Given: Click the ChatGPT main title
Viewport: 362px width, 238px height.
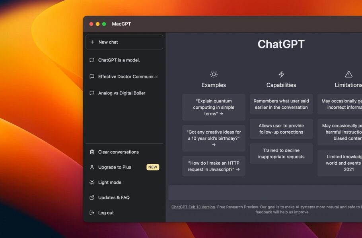Looking at the screenshot, I should tap(281, 44).
